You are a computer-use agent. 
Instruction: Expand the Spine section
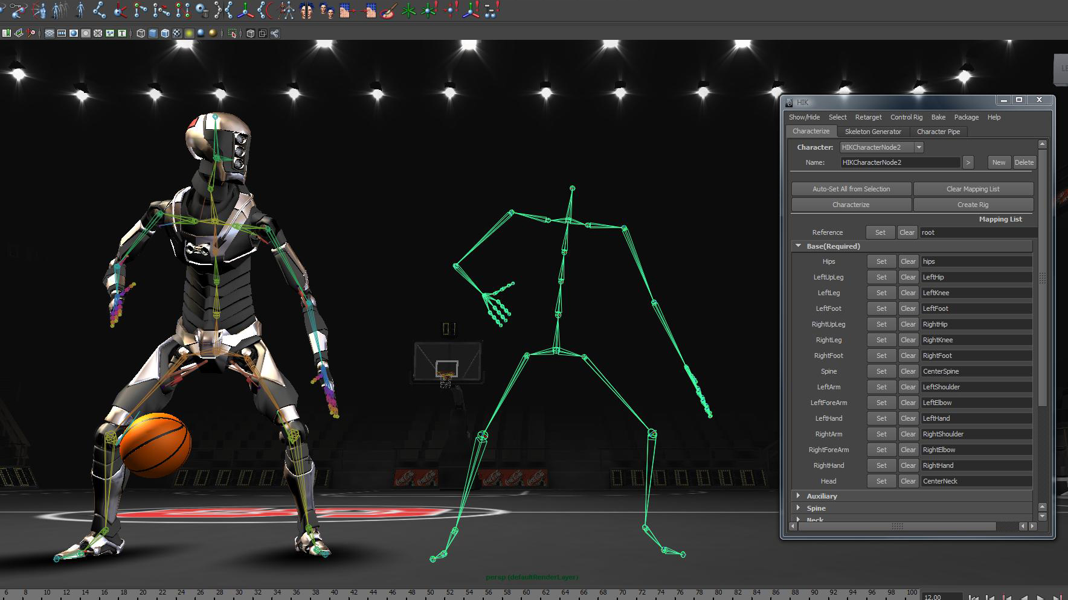click(798, 508)
